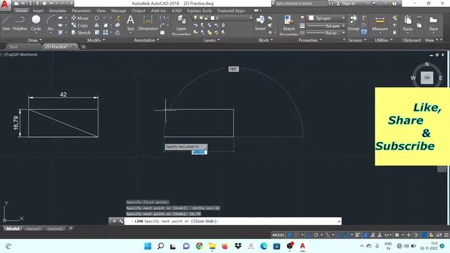The height and width of the screenshot is (253, 450).
Task: Open the Windows Start button
Action: pyautogui.click(x=148, y=246)
